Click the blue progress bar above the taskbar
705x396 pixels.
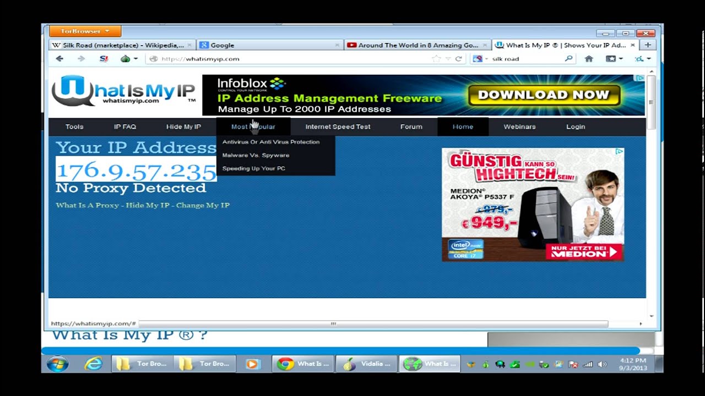(x=340, y=350)
